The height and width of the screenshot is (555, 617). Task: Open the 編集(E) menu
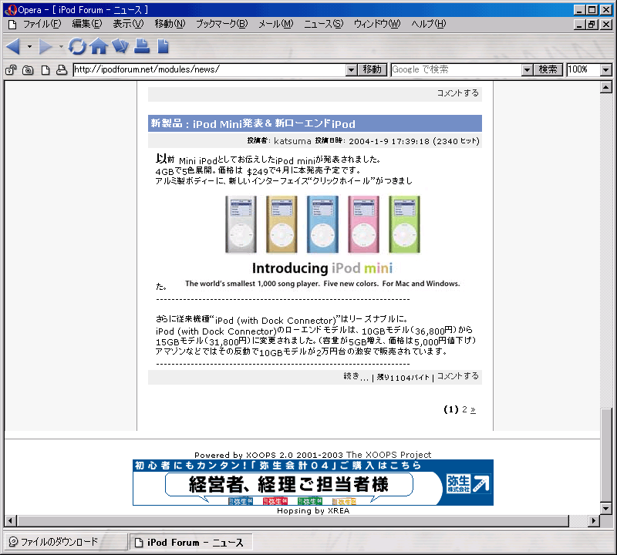click(87, 24)
